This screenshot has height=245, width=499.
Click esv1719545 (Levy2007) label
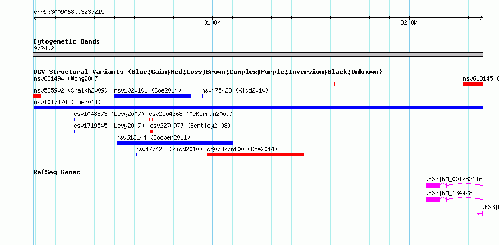click(109, 126)
